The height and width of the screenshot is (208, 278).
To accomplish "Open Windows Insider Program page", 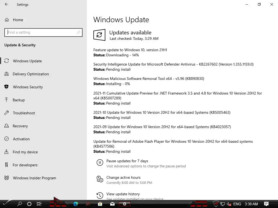I will pos(34,178).
